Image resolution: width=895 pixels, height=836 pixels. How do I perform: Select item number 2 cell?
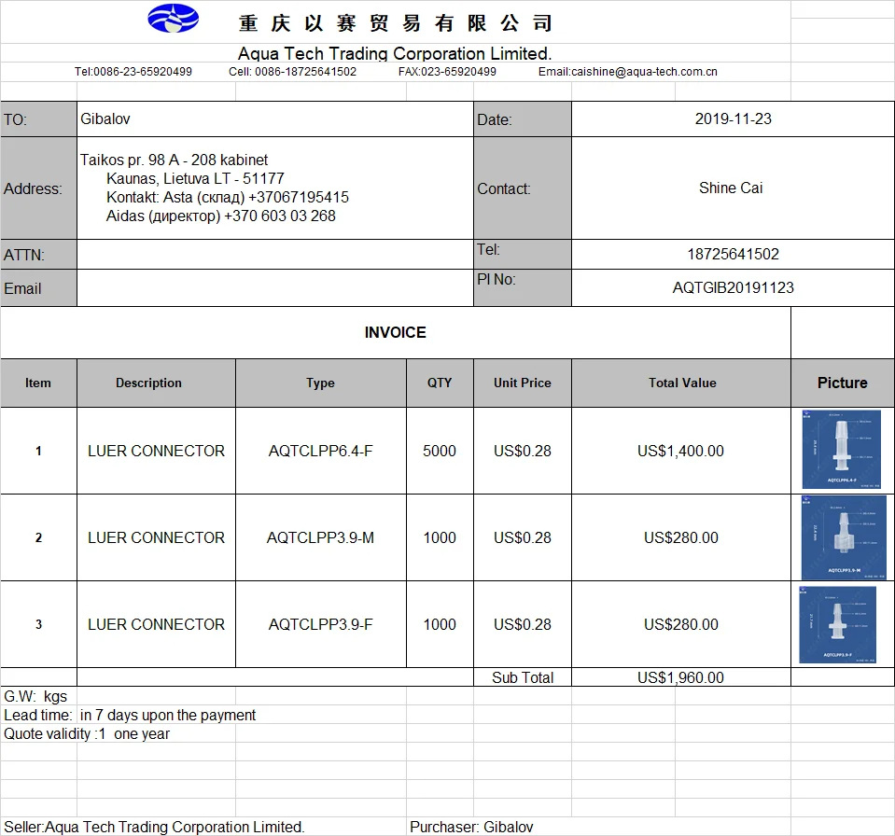(x=39, y=537)
